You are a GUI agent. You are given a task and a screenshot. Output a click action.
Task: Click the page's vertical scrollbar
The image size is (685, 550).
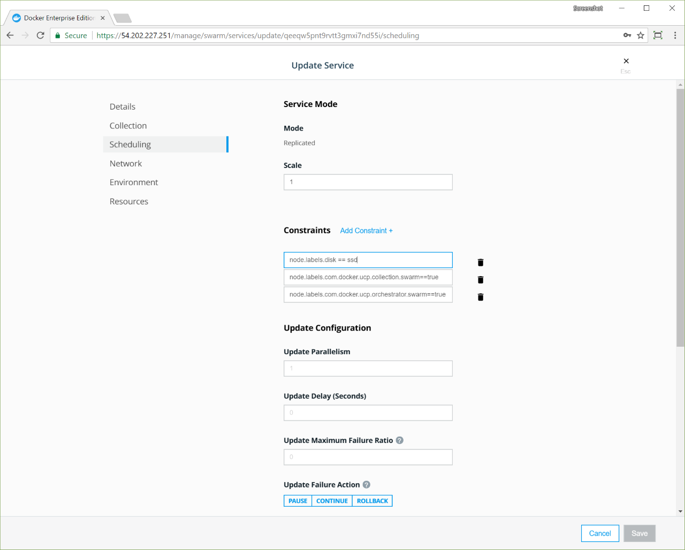680,214
